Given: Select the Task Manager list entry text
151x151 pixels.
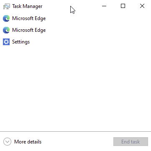Looking at the screenshot, I should pos(27,6).
